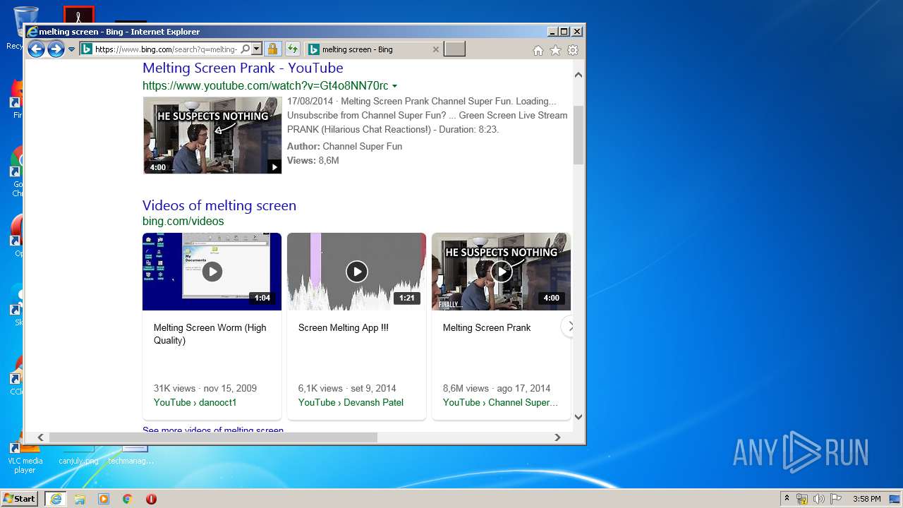Viewport: 903px width, 508px height.
Task: Expand the caret next to the YouTube URL
Action: (394, 87)
